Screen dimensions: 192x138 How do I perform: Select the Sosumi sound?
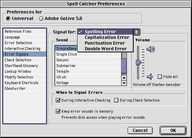pos(88,60)
